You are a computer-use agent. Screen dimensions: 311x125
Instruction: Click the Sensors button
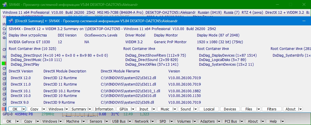96,121
